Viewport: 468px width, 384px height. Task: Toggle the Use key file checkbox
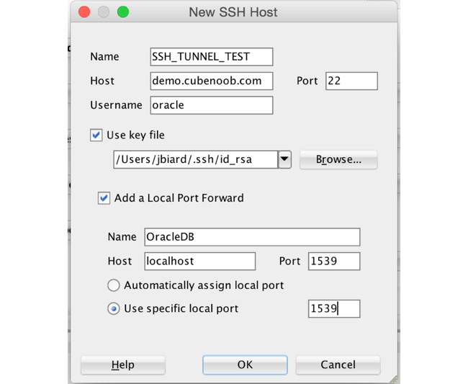(x=96, y=135)
